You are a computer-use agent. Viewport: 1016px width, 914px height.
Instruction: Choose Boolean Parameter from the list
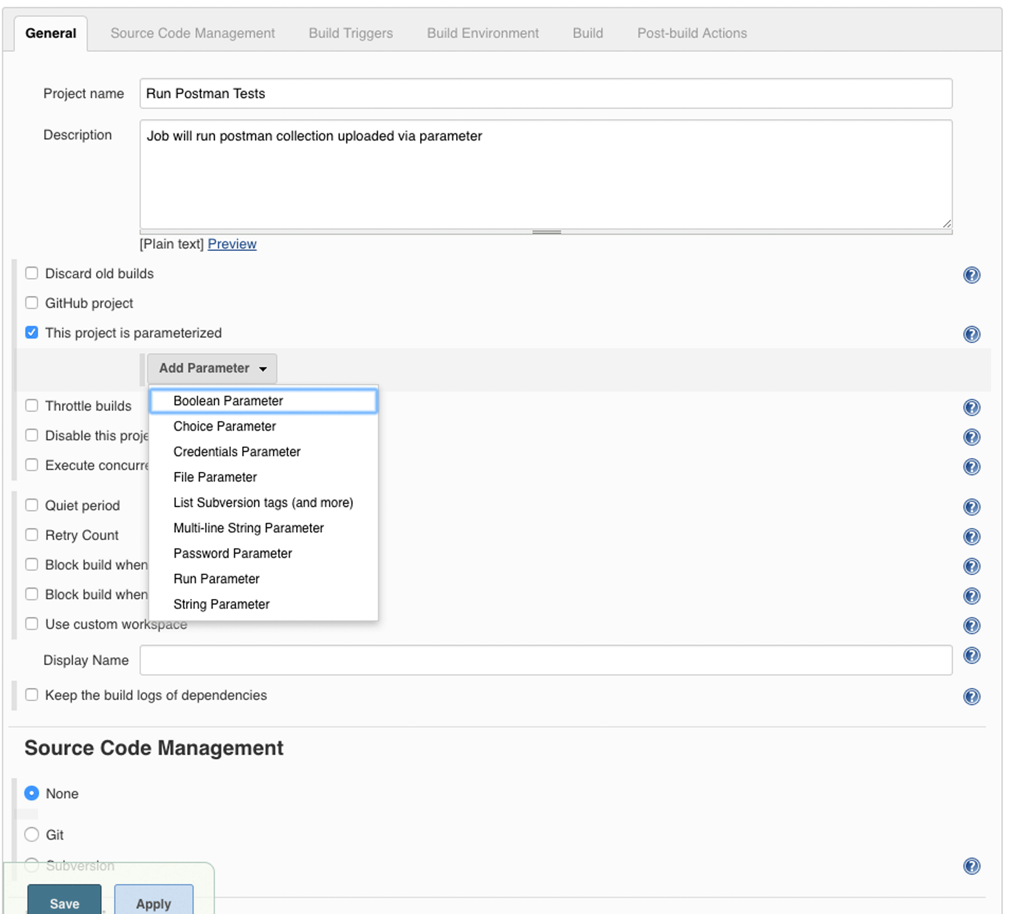click(263, 401)
